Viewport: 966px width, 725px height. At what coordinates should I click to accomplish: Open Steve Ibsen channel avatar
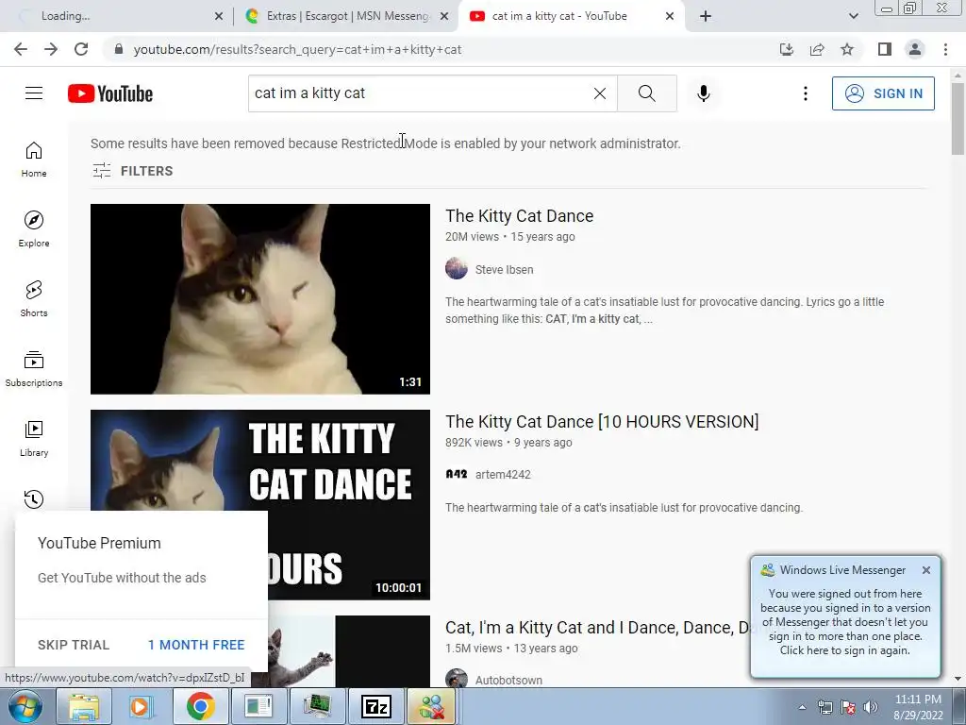(x=457, y=269)
